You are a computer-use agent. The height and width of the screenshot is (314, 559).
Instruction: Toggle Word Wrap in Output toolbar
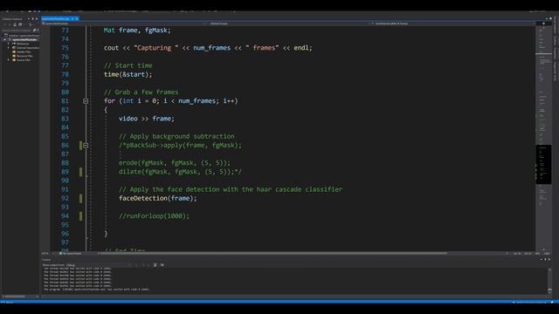click(x=162, y=265)
